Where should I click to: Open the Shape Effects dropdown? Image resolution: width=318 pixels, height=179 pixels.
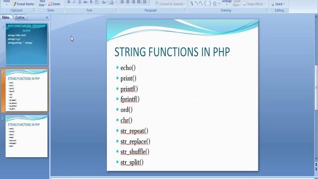coord(254,4)
